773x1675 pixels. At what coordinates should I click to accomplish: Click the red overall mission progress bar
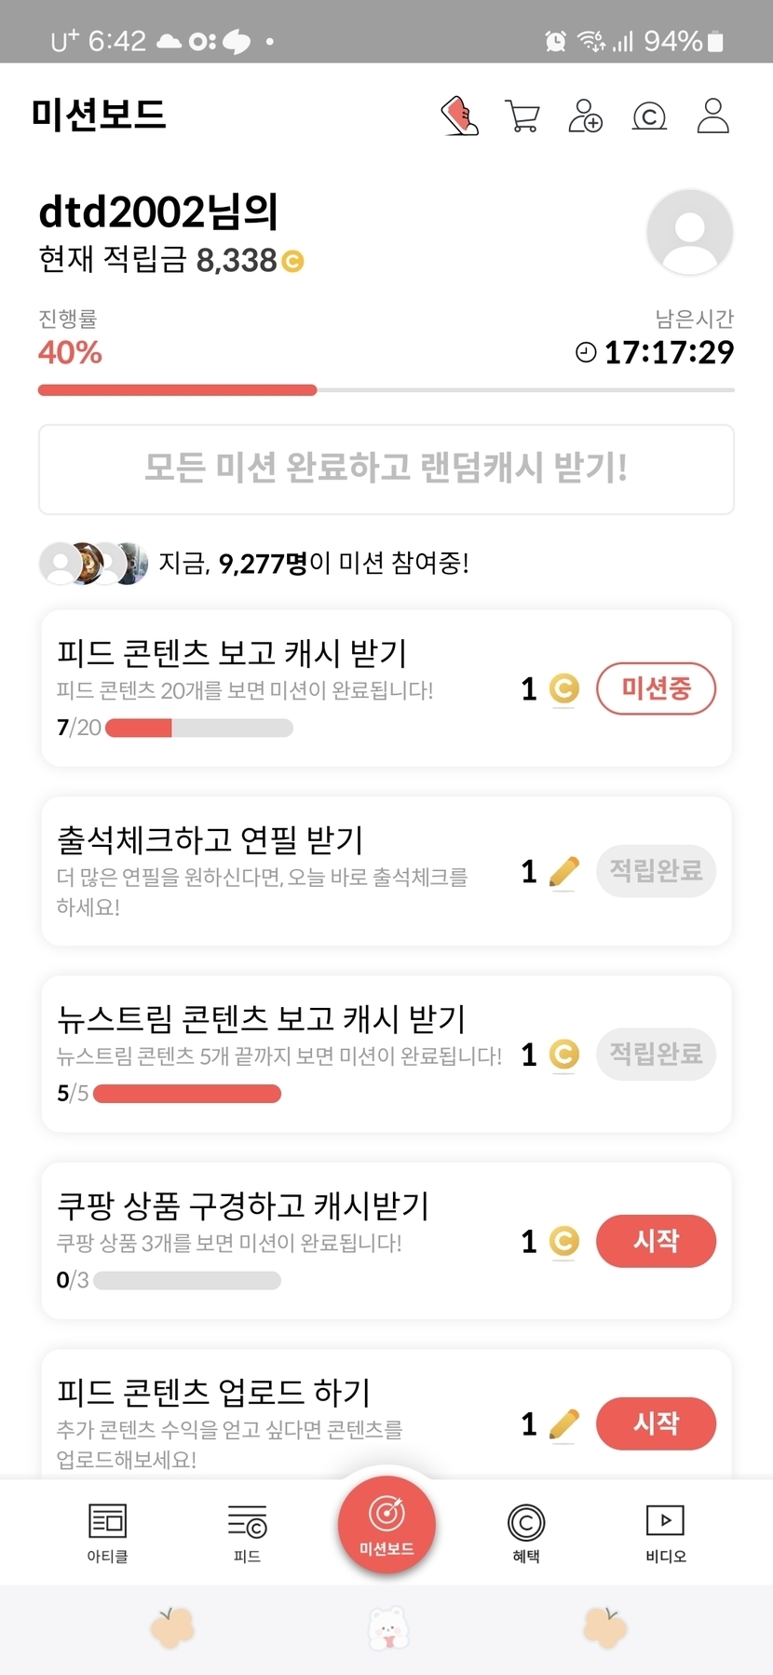[177, 390]
